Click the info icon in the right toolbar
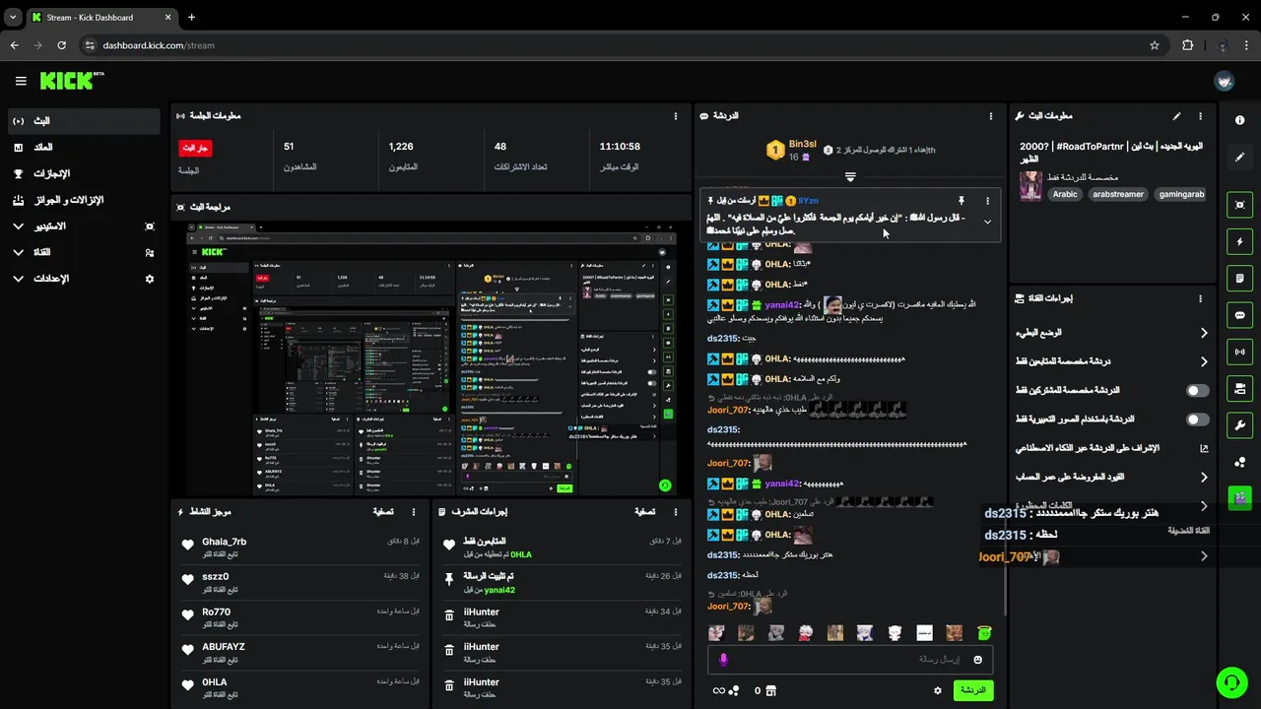 tap(1239, 120)
